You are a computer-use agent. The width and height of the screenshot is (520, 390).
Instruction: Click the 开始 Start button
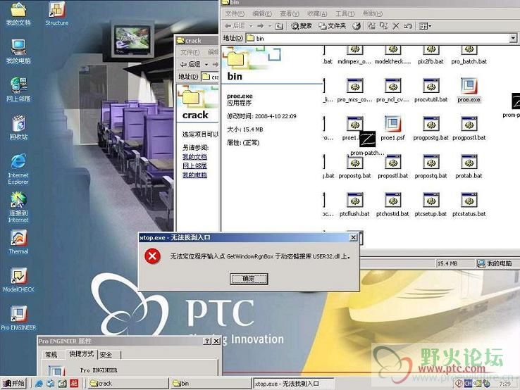click(x=14, y=384)
